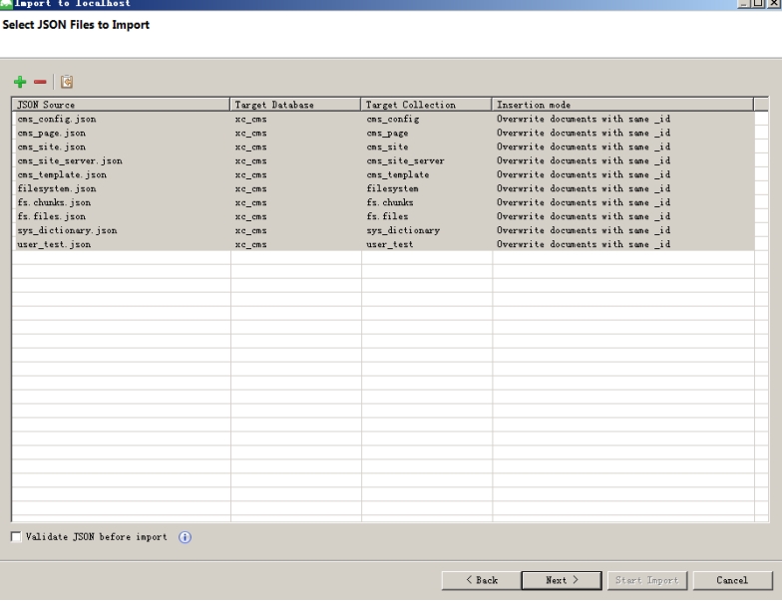This screenshot has height=601, width=782.
Task: Click target collection cell cms_site
Action: [427, 148]
